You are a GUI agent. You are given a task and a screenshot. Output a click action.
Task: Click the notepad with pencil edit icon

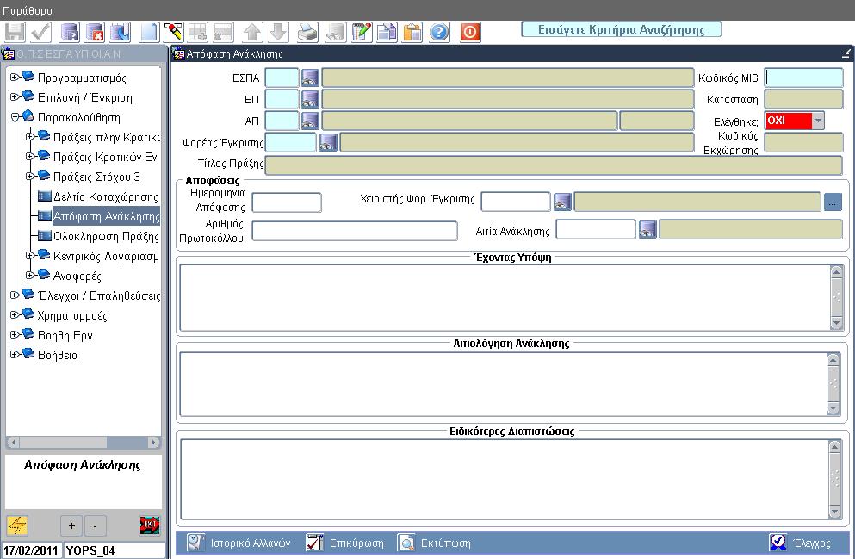point(362,32)
